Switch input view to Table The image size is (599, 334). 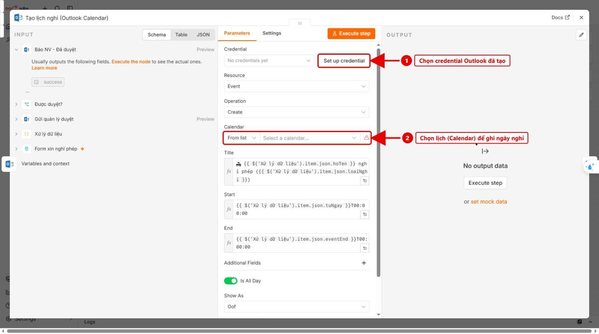pyautogui.click(x=181, y=35)
